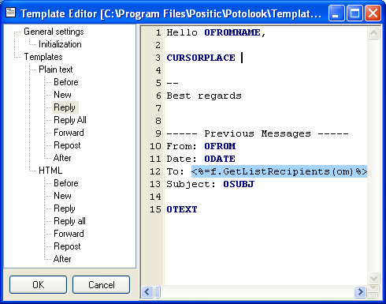Open the HTML Repost template
This screenshot has width=386, height=304.
point(67,246)
